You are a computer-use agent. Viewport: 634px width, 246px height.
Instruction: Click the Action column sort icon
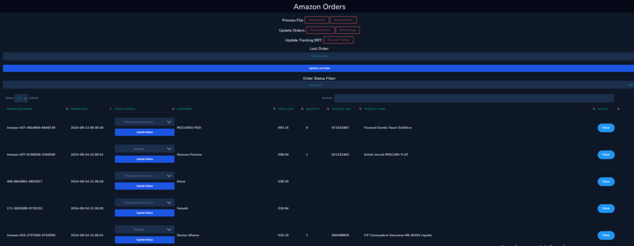619,109
